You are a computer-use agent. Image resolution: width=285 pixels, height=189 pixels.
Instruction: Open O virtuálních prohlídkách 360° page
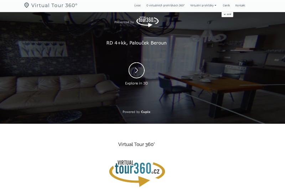click(165, 5)
